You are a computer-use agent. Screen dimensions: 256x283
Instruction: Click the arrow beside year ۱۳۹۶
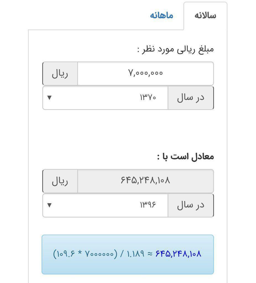point(49,205)
